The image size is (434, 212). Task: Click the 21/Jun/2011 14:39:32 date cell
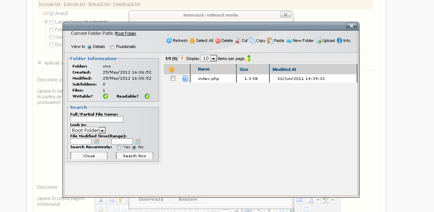[301, 78]
